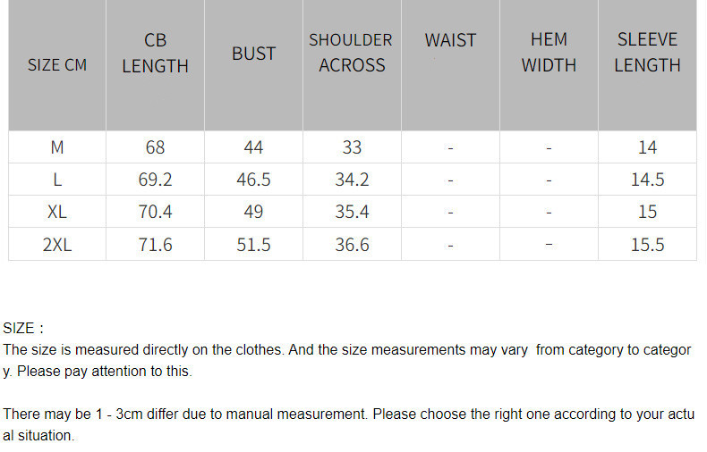This screenshot has height=452, width=707.
Task: Click the 71.6 CB length cell
Action: (x=155, y=245)
